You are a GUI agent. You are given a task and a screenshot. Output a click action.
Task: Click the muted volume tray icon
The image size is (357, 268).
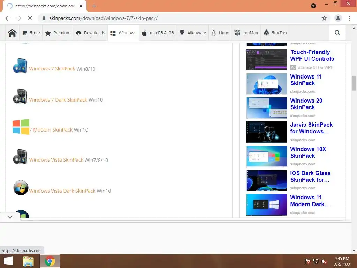point(324,261)
